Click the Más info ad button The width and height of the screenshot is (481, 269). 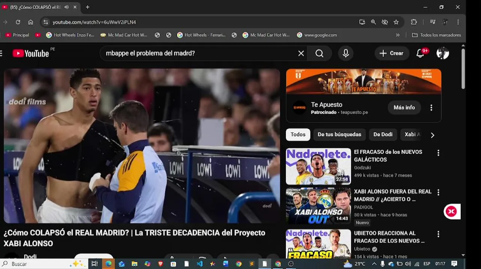tap(404, 108)
